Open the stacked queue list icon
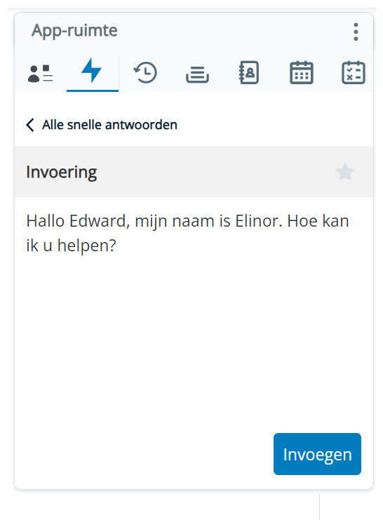The height and width of the screenshot is (520, 383). (x=197, y=74)
